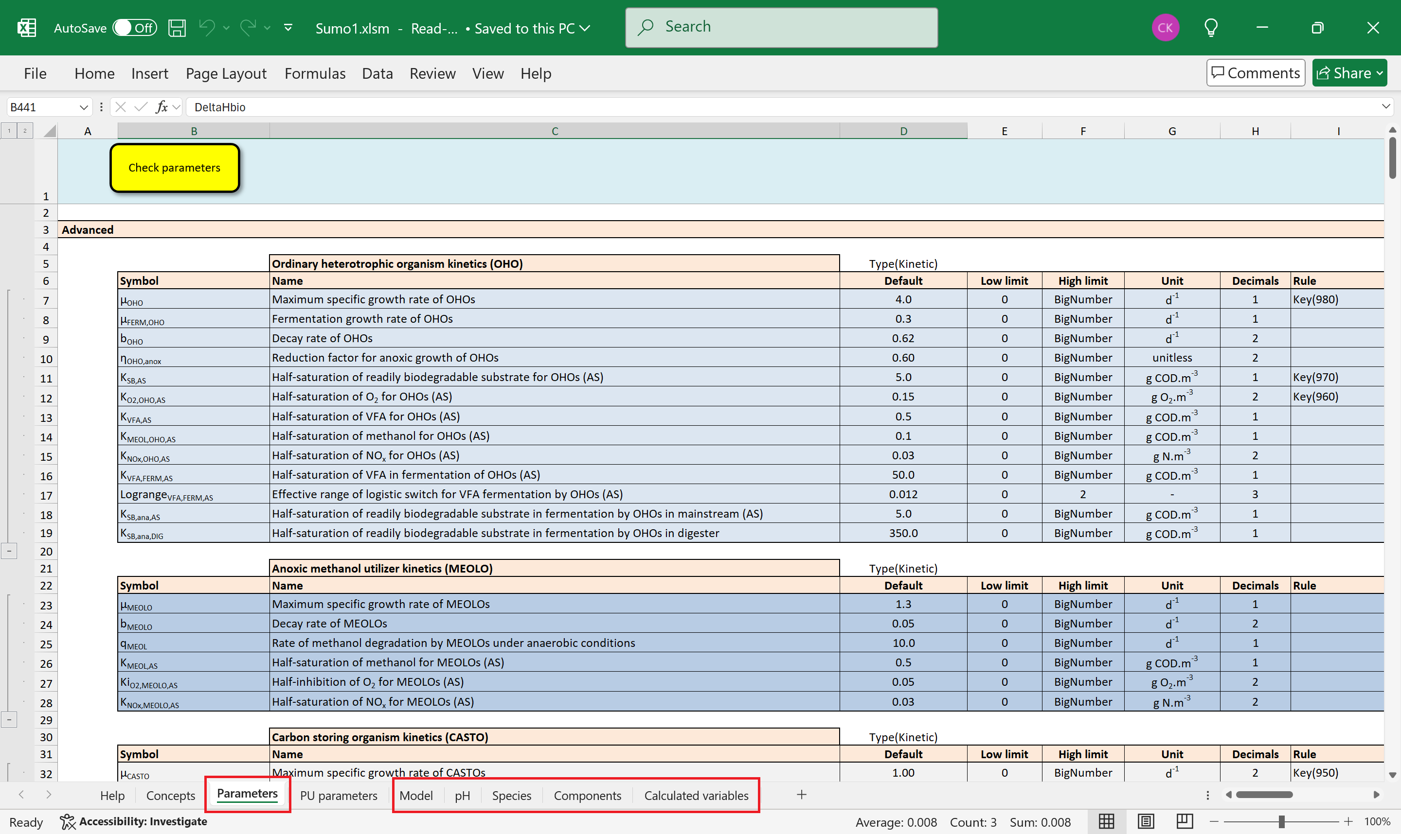Image resolution: width=1401 pixels, height=834 pixels.
Task: Switch to the Concepts sheet tab
Action: click(x=170, y=795)
